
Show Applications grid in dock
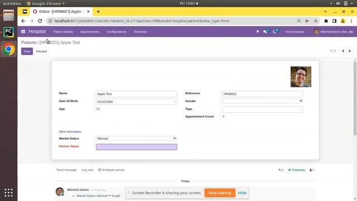[x=9, y=193]
